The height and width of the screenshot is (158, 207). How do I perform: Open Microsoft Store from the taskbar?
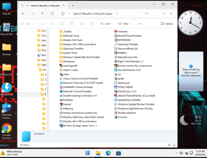(x=118, y=153)
